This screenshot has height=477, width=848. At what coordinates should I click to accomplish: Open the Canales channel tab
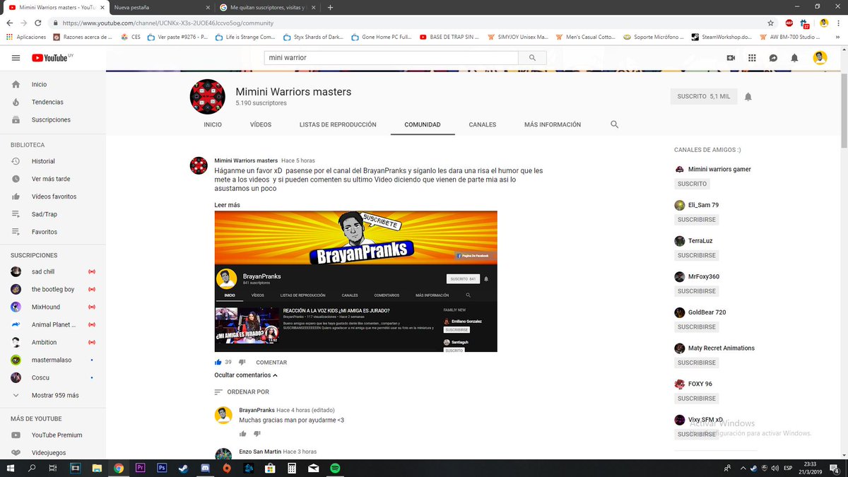[x=483, y=124]
